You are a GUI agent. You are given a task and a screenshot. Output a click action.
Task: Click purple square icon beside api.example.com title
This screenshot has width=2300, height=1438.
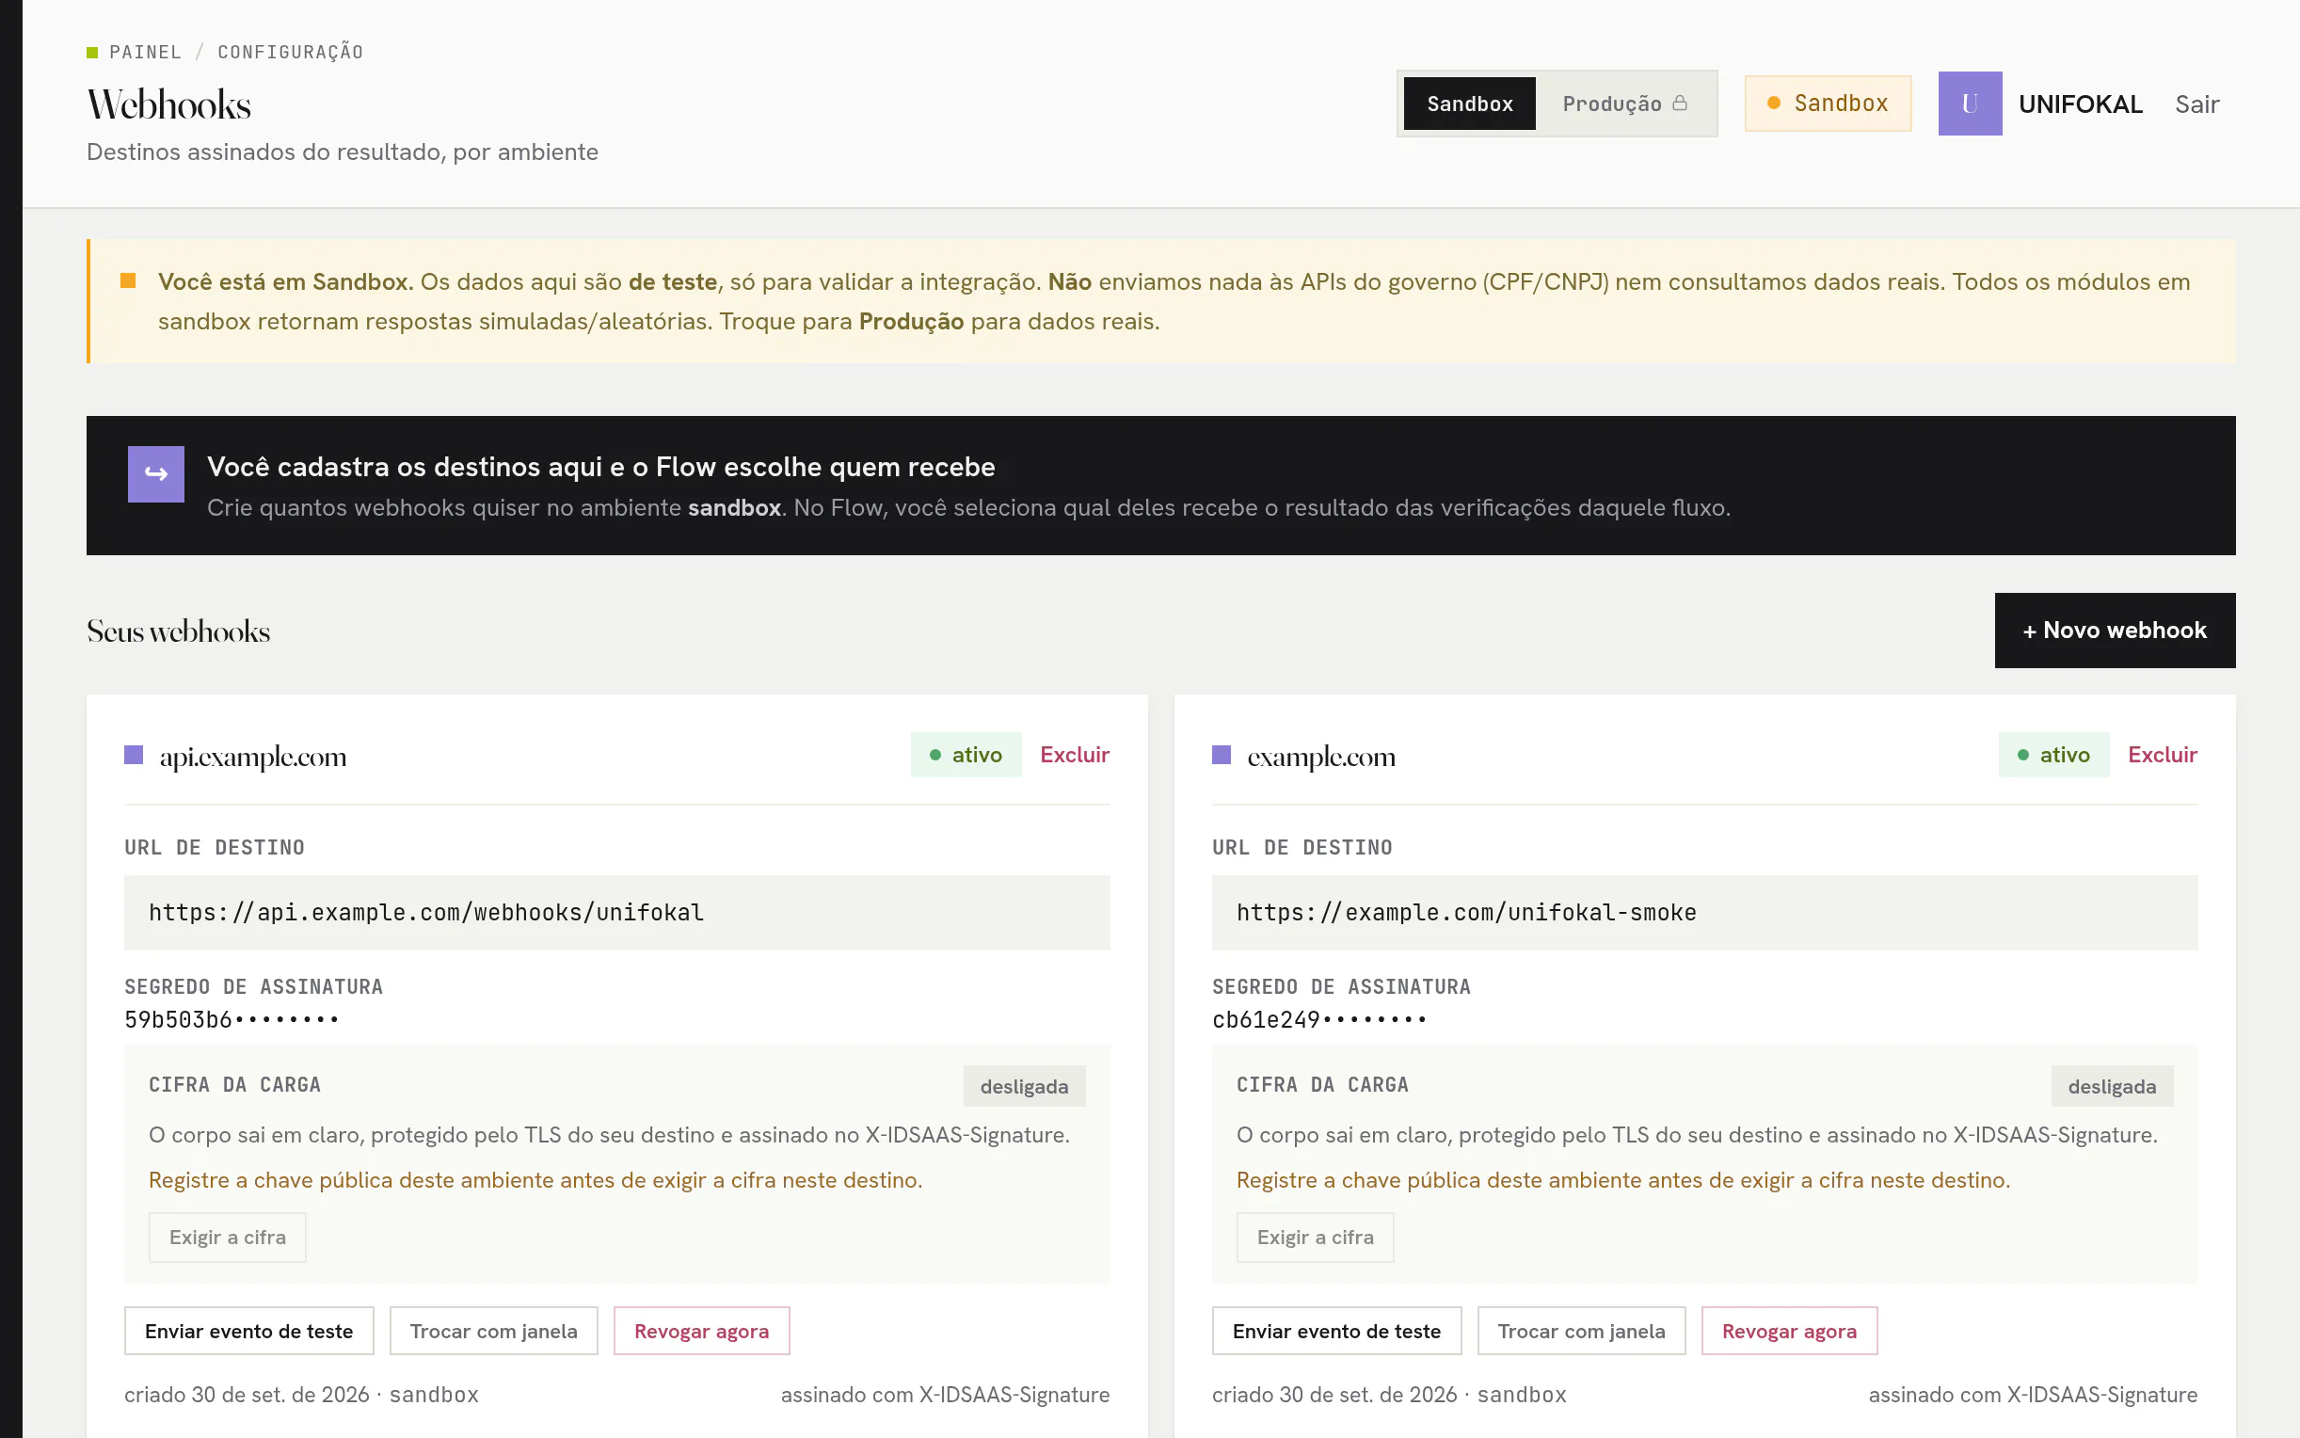[x=134, y=755]
